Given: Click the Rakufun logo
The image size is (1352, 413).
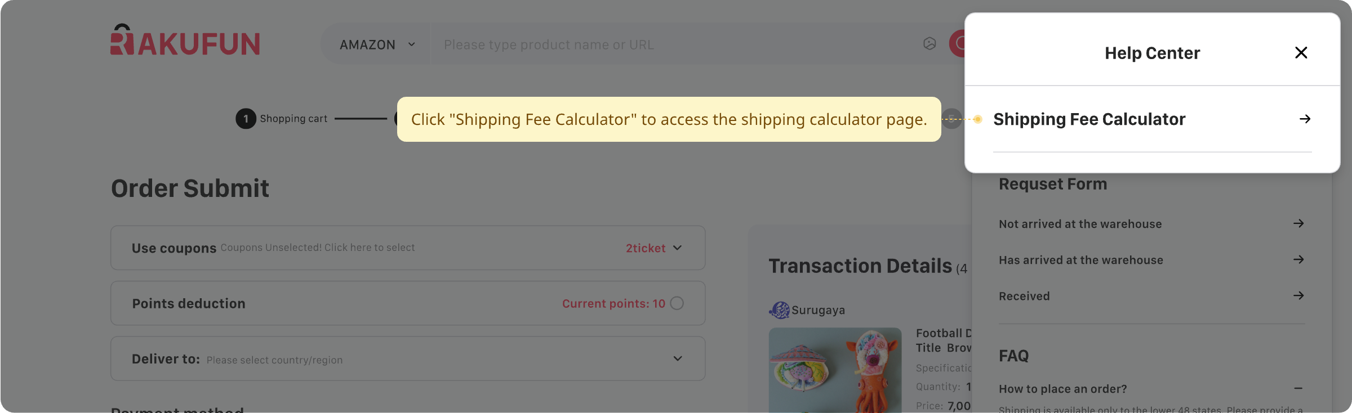Looking at the screenshot, I should (185, 41).
